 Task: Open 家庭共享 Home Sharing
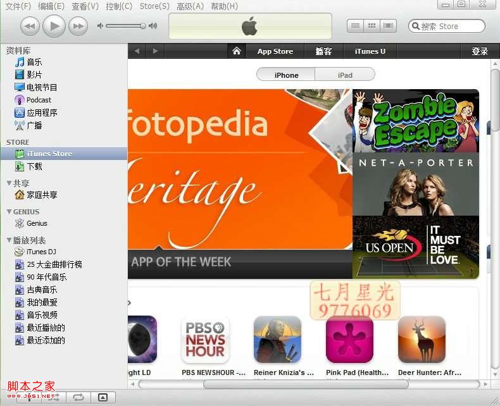[35, 195]
